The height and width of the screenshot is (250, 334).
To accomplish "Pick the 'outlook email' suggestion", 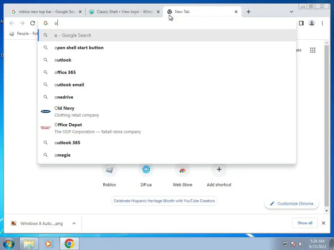I will 167,85.
